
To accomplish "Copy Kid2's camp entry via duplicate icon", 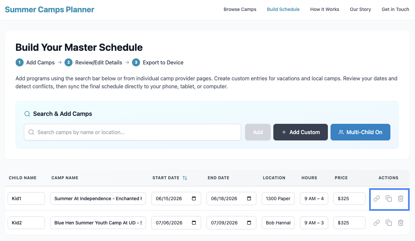I will click(389, 223).
